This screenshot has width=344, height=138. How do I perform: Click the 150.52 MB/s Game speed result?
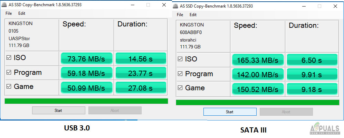click(258, 89)
